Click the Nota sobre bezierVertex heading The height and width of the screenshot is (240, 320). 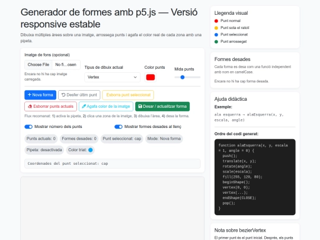(240, 231)
